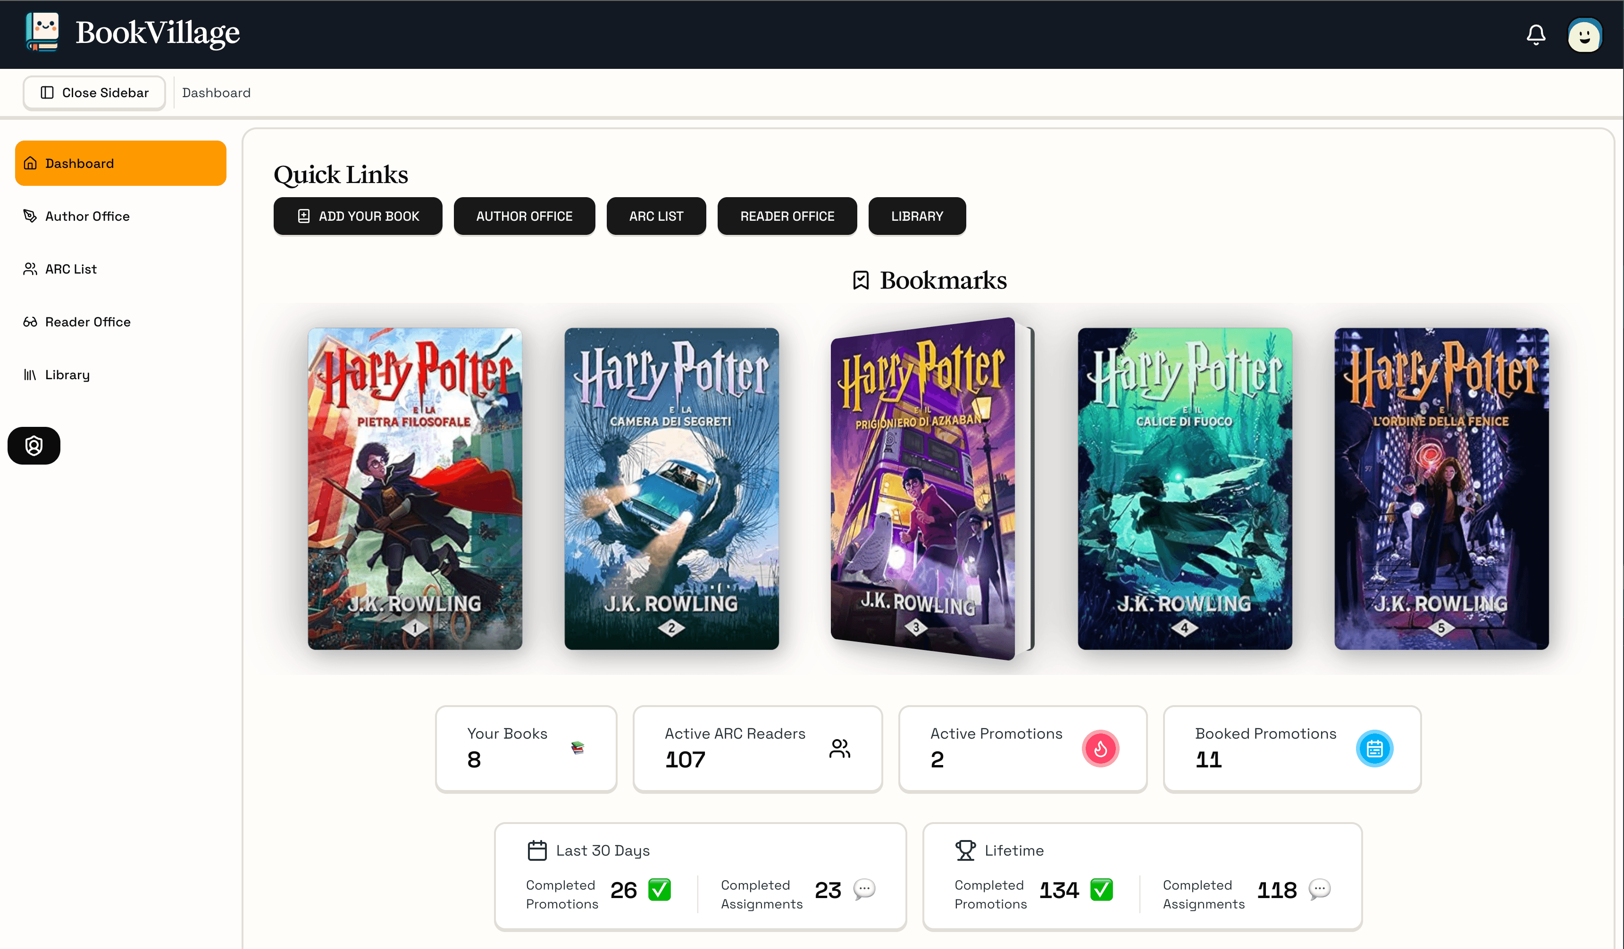Click the Last 30 Days label
The image size is (1624, 949).
tap(603, 850)
